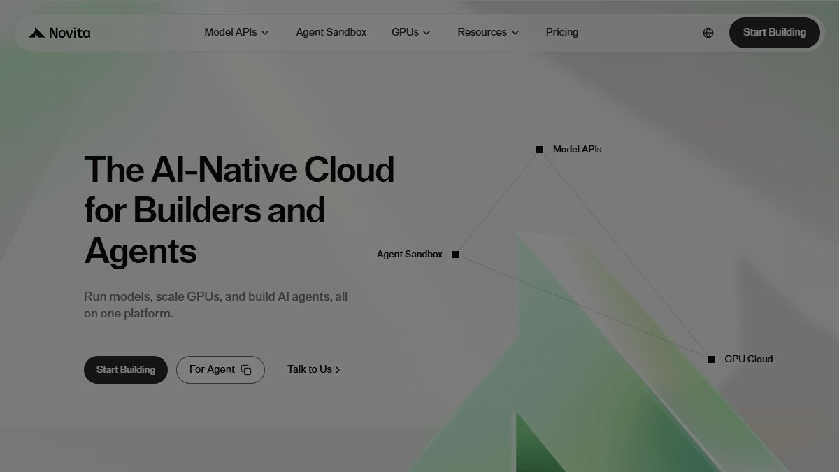Image resolution: width=839 pixels, height=472 pixels.
Task: Expand the Resources dropdown menu
Action: [488, 32]
